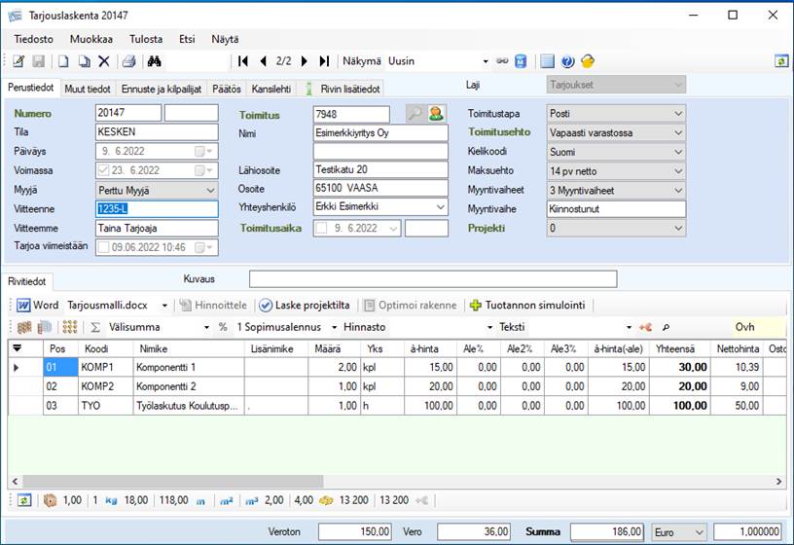Viewport: 794px width, 545px height.
Task: Search customer with magnifier icon
Action: point(415,114)
